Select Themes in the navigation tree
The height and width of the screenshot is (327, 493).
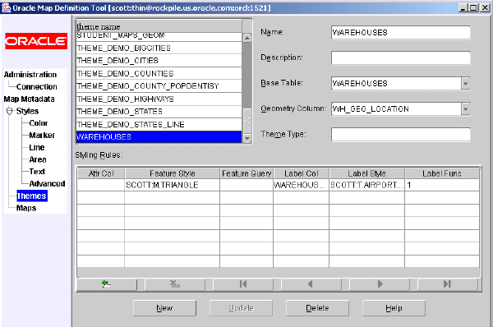(32, 196)
